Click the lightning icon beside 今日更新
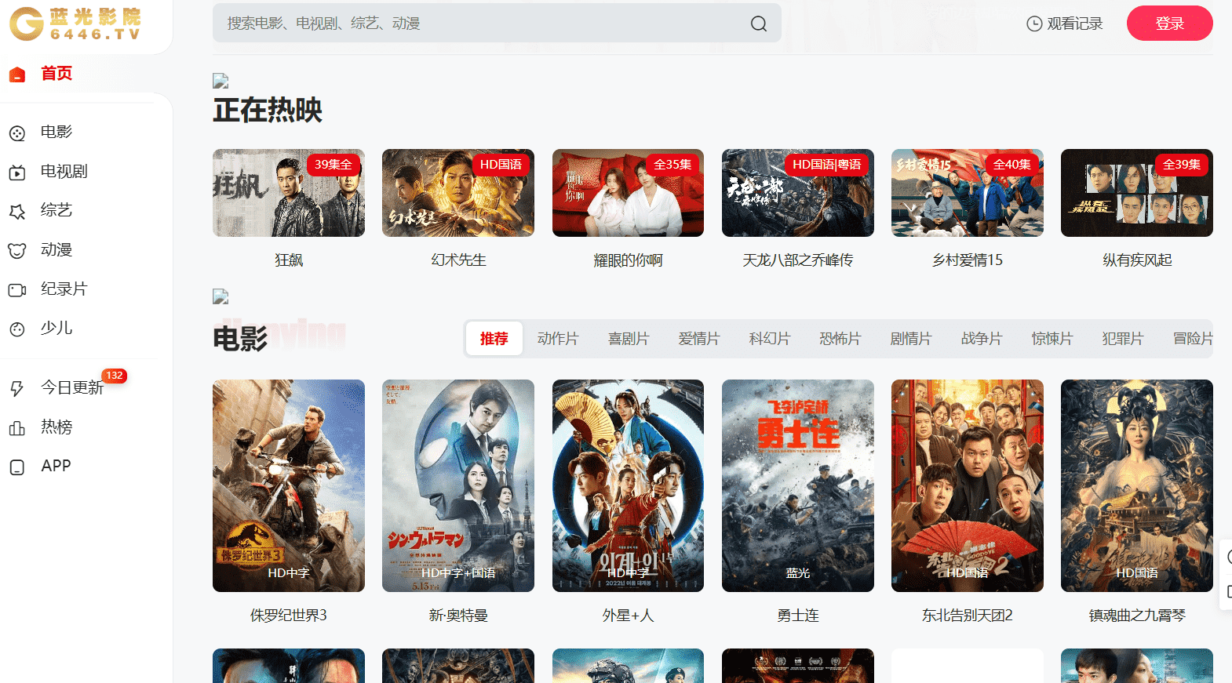 [17, 389]
